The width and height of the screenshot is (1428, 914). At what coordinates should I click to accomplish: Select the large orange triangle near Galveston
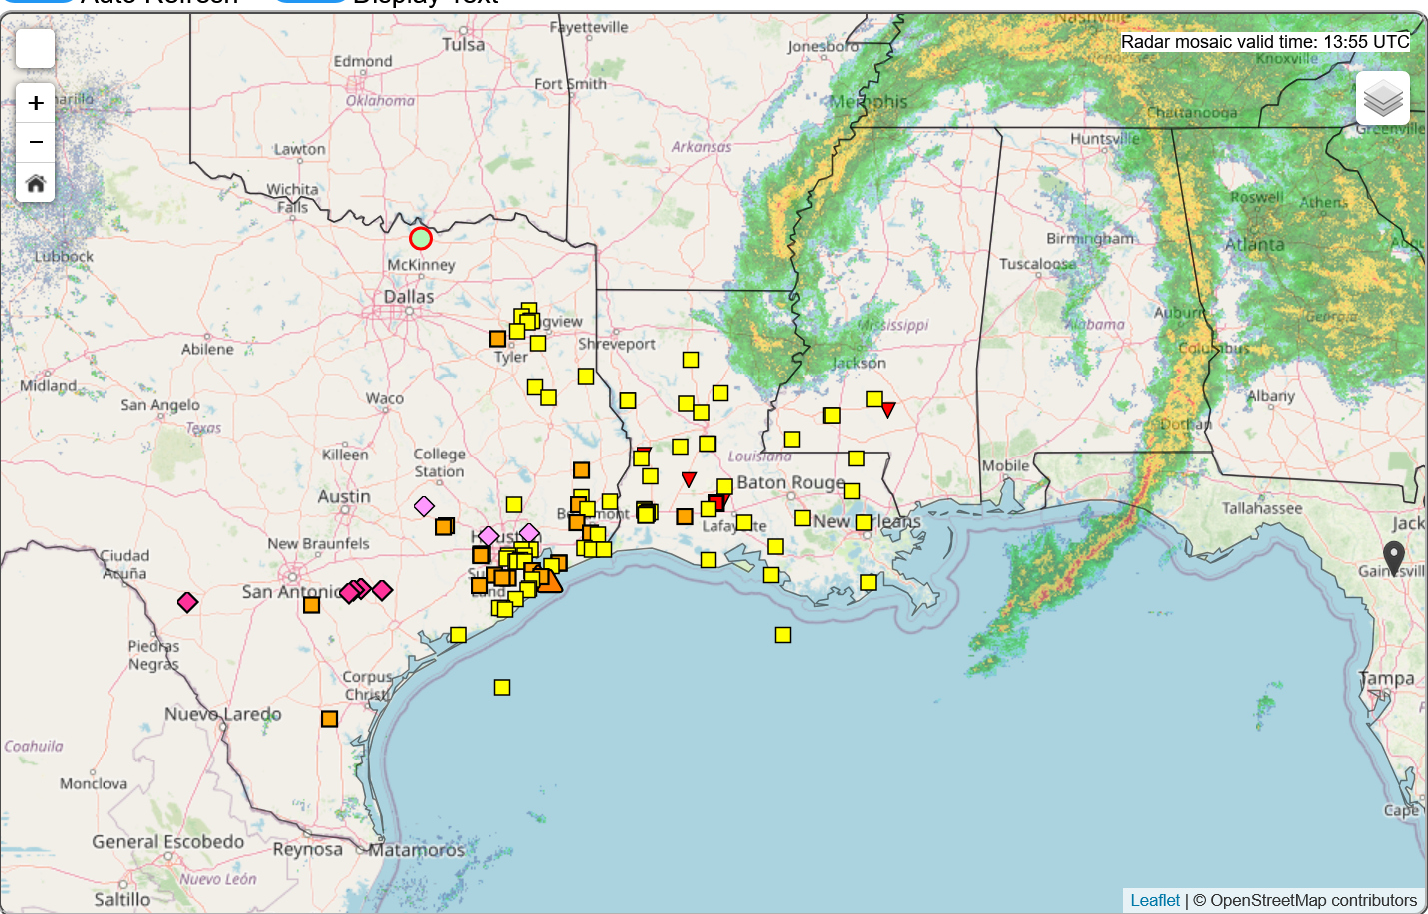548,580
